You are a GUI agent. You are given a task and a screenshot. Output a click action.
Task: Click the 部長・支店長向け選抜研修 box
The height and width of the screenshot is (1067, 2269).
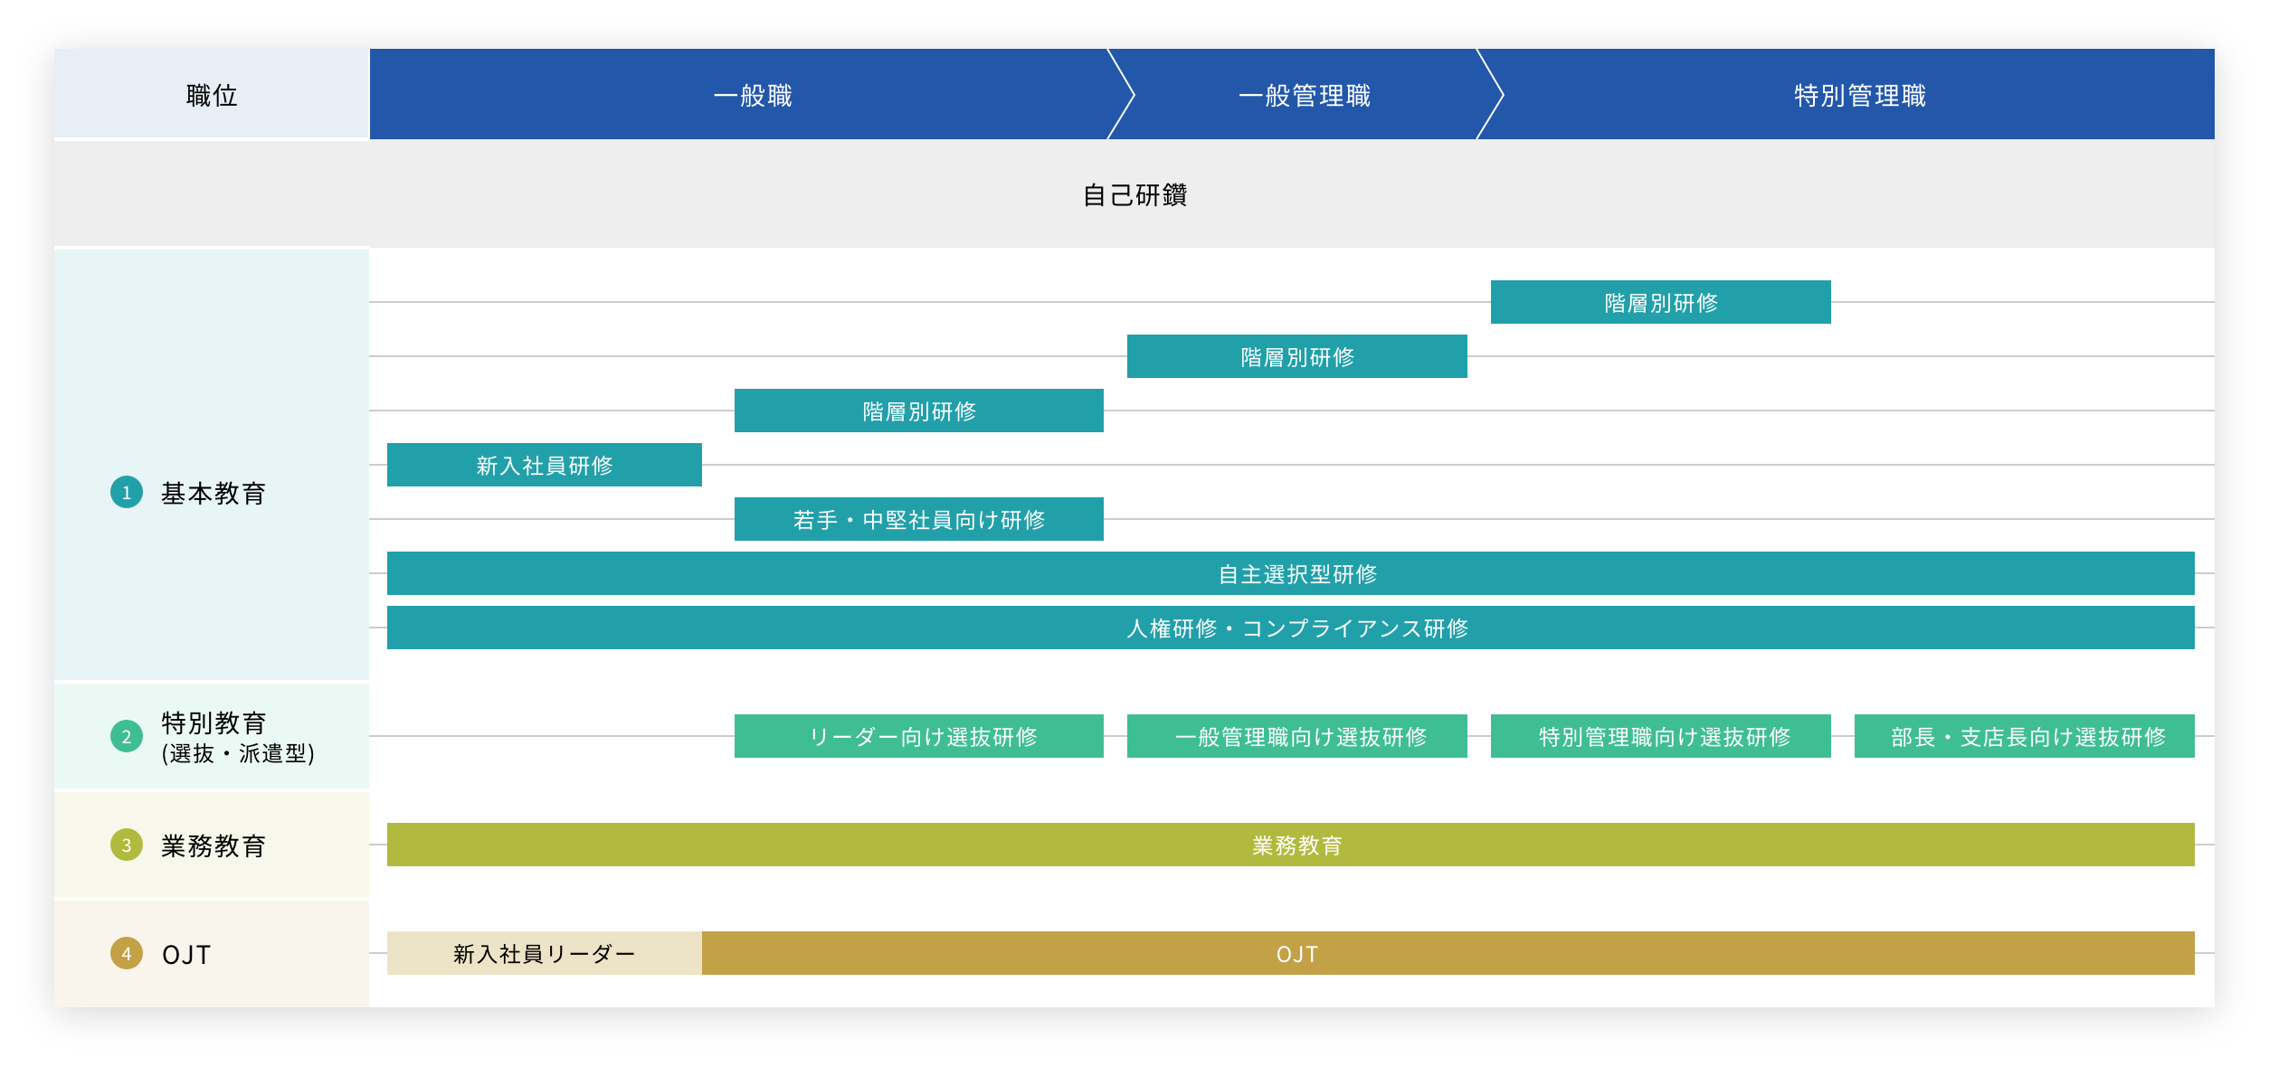pos(2024,736)
